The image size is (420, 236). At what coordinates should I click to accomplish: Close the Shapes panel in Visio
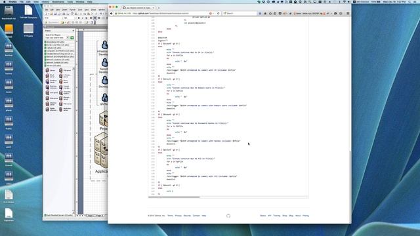73,31
